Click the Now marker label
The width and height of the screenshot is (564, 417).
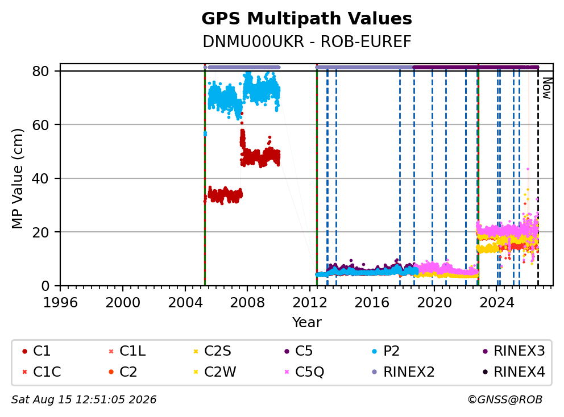(x=547, y=88)
